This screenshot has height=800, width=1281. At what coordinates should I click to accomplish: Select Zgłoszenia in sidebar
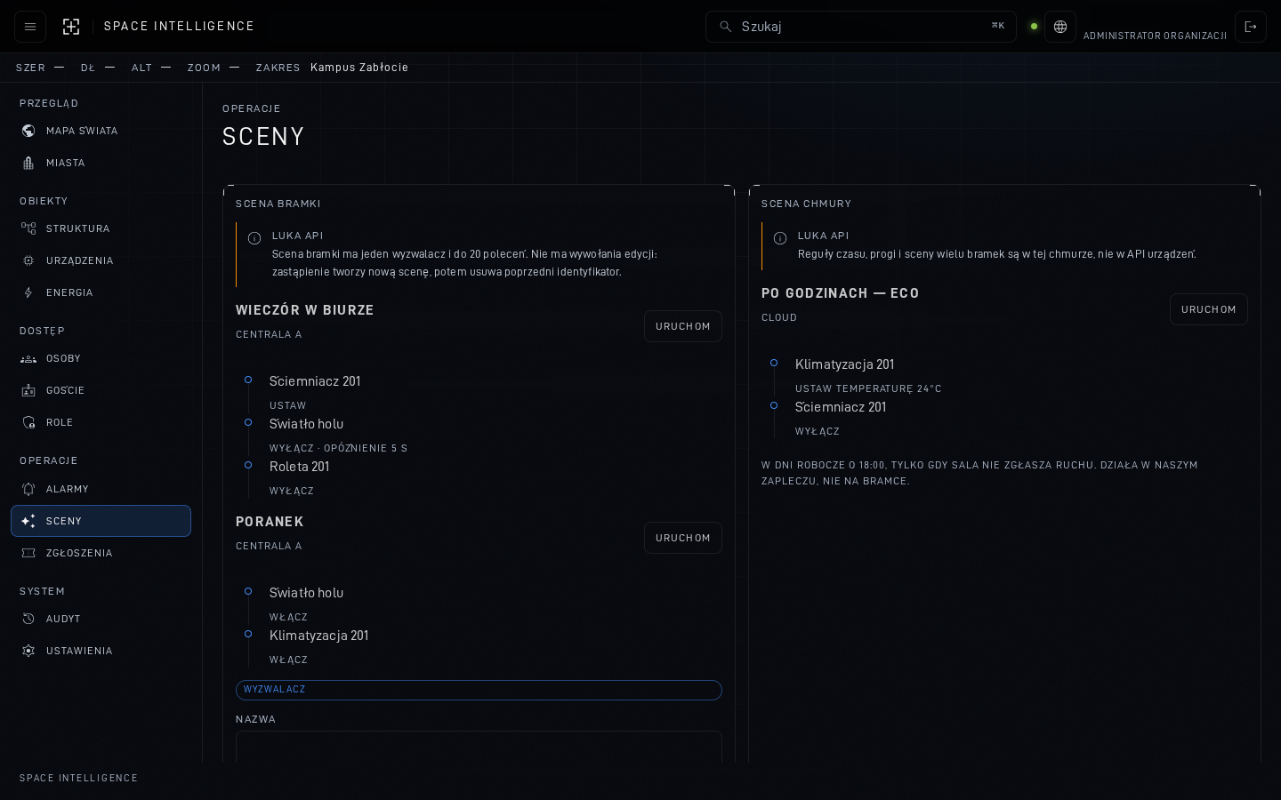(x=101, y=553)
